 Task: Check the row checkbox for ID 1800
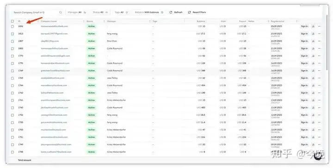coord(12,48)
